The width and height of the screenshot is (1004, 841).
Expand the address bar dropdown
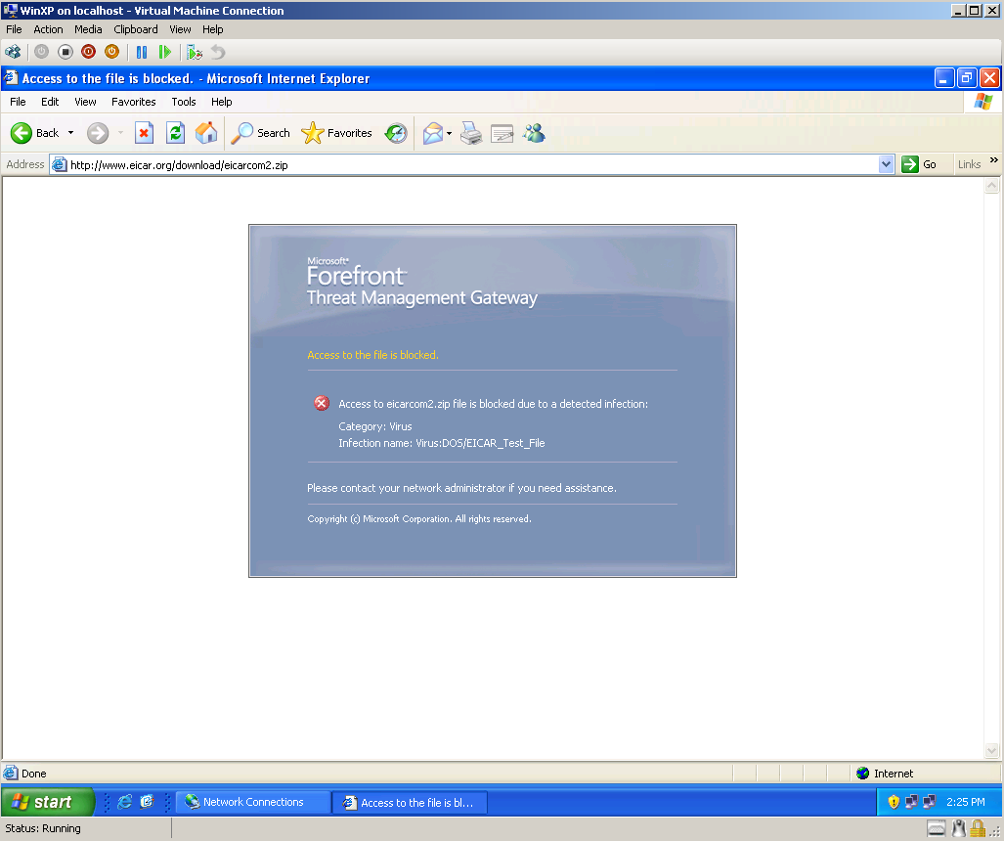(886, 164)
